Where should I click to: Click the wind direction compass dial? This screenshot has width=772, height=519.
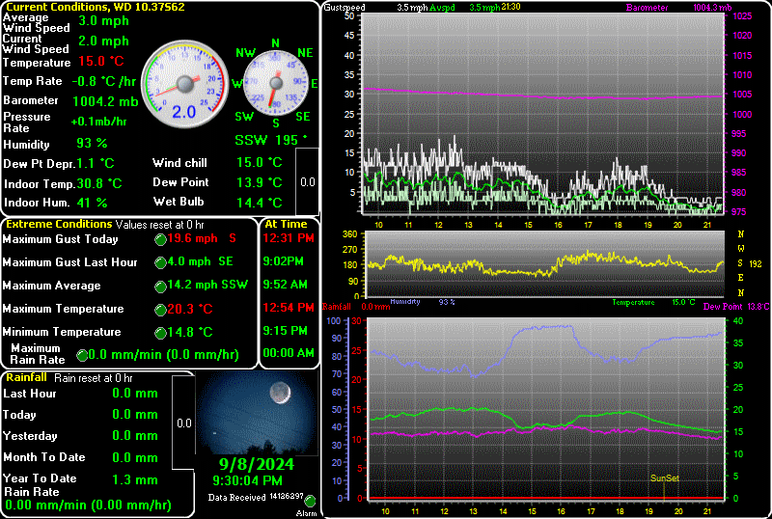[275, 84]
